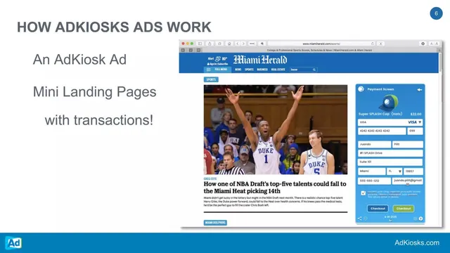Open the REAL ESTATE nav item
Image resolution: width=450 pixels, height=253 pixels.
click(278, 70)
